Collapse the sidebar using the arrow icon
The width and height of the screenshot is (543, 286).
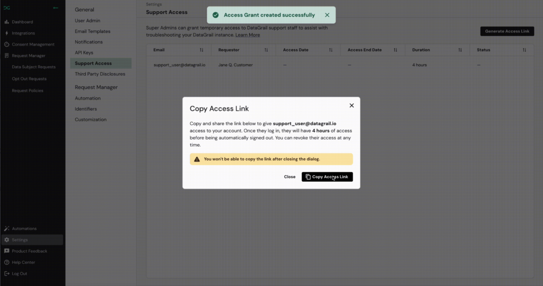56,8
